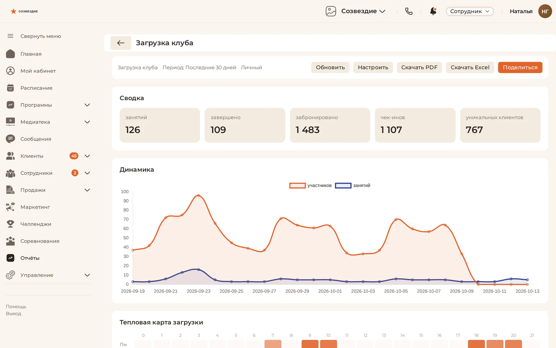Click the Управление gear icon
The height and width of the screenshot is (348, 556).
[x=10, y=275]
